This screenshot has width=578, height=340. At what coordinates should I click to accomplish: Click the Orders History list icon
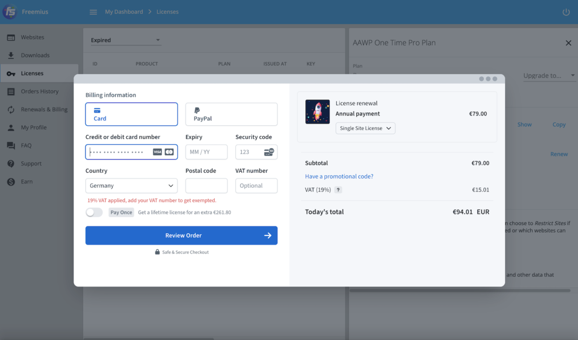[11, 91]
